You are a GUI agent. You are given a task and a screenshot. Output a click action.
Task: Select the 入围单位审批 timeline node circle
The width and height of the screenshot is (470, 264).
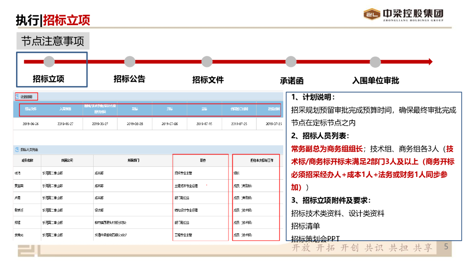pos(375,61)
